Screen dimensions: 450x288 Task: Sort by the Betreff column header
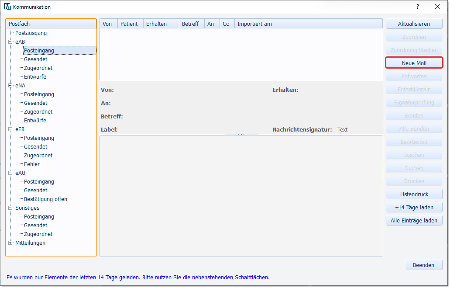tap(192, 24)
